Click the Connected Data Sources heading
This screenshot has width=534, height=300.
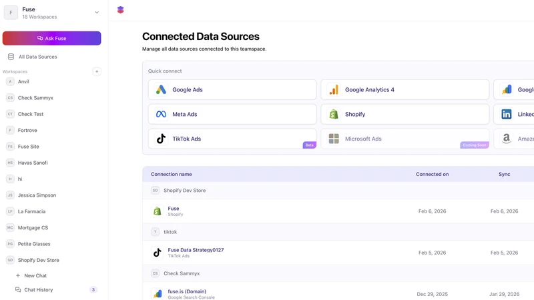pos(201,37)
